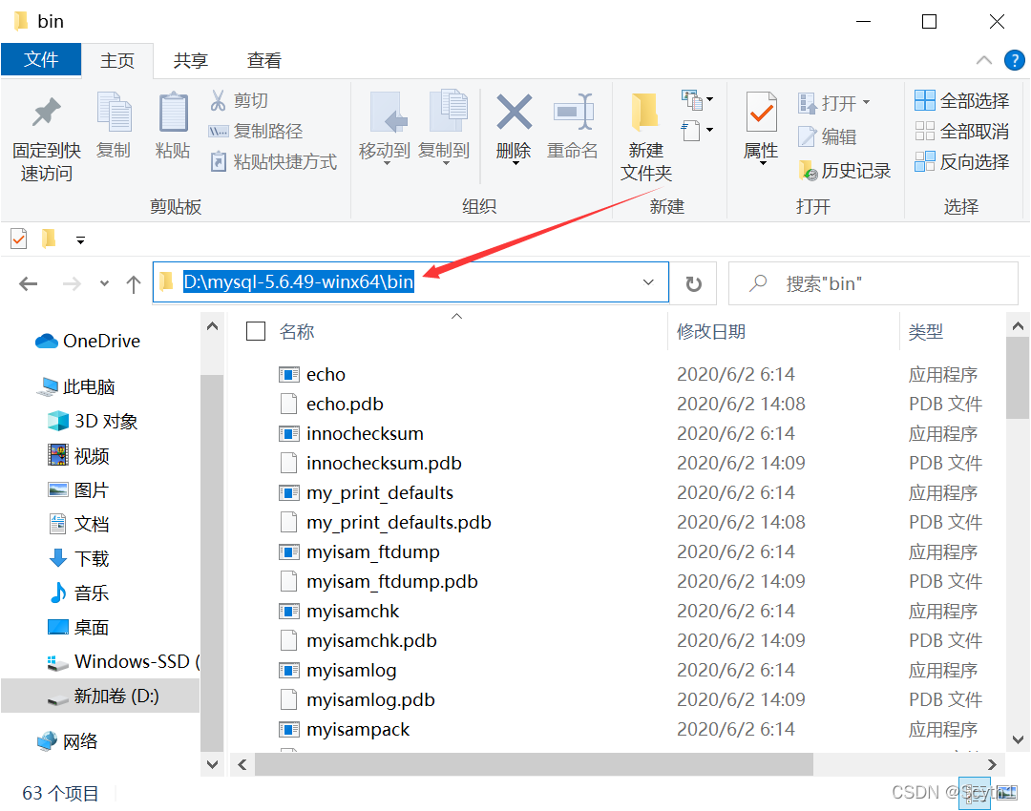Viewport: 1031px width, 811px height.
Task: Expand Easy access dropdown arrow
Action: [710, 130]
